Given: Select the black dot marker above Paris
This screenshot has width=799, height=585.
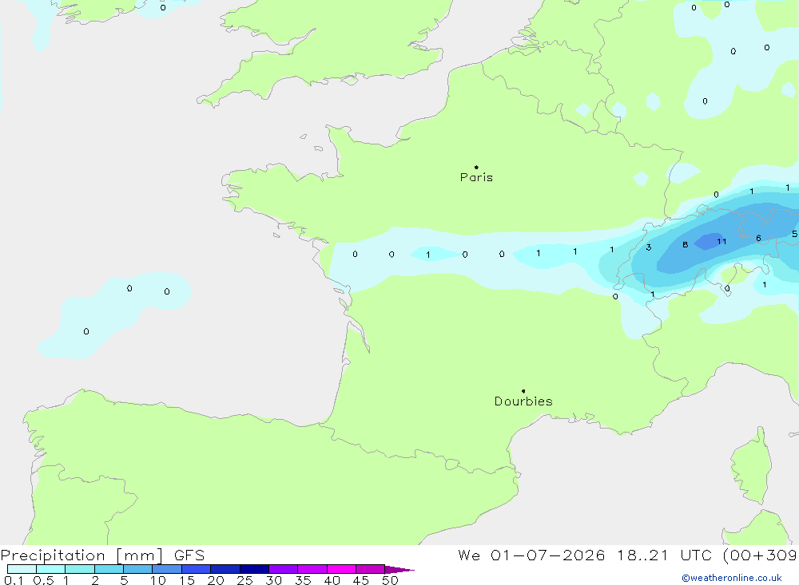Looking at the screenshot, I should (476, 167).
